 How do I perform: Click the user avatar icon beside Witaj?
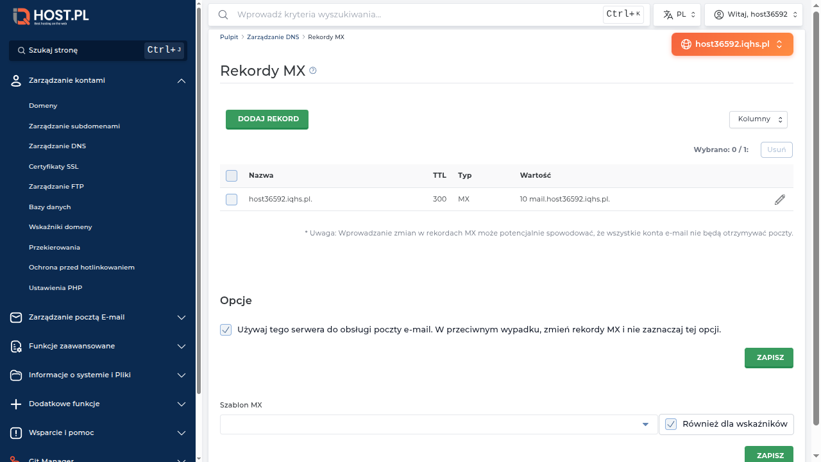tap(718, 14)
